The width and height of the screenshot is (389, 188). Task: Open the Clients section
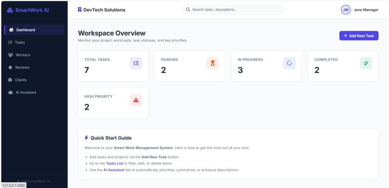(34, 80)
